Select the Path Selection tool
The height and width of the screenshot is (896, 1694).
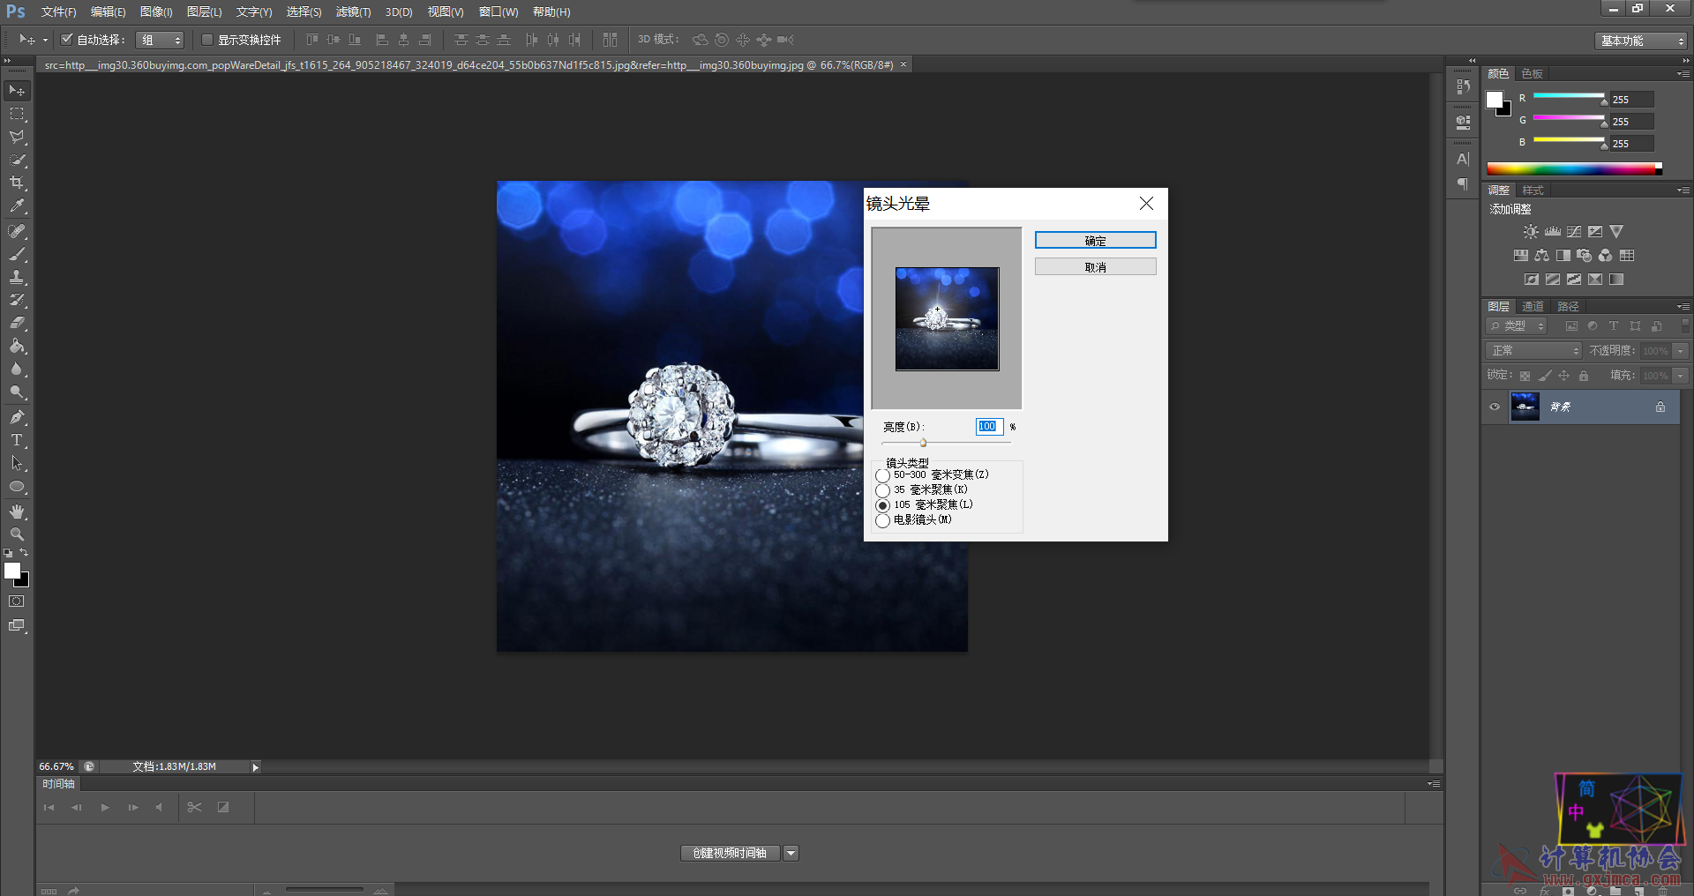[17, 463]
